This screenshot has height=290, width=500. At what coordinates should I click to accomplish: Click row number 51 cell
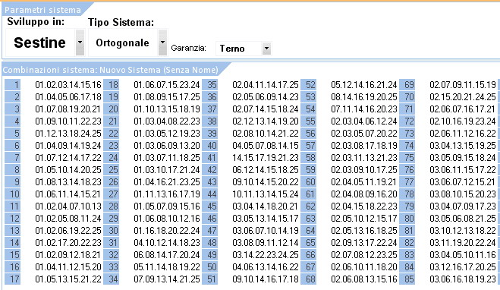pyautogui.click(x=210, y=279)
